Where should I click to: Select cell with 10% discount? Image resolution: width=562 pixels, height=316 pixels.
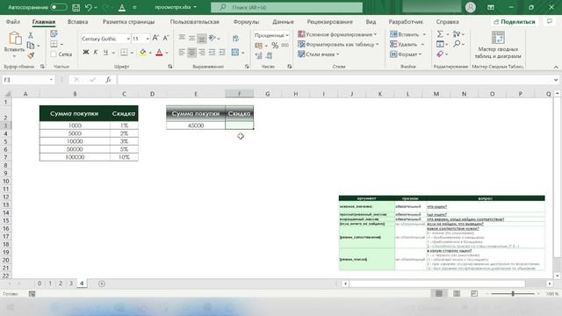pyautogui.click(x=124, y=157)
